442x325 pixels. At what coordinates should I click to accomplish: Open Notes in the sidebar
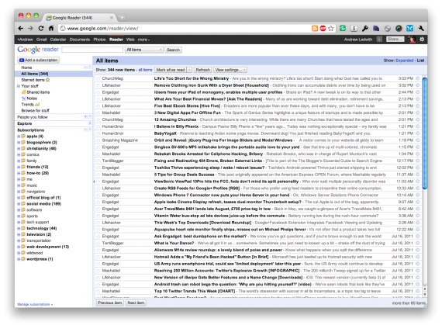[29, 99]
